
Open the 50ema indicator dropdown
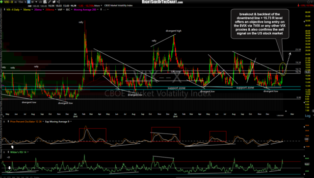point(32,10)
